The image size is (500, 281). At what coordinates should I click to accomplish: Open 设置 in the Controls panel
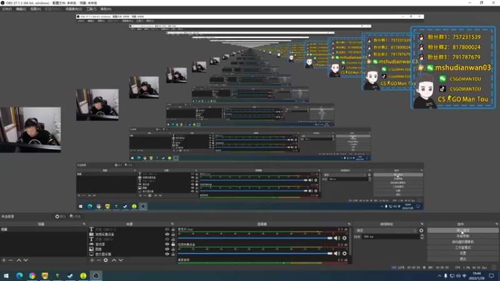(x=462, y=254)
